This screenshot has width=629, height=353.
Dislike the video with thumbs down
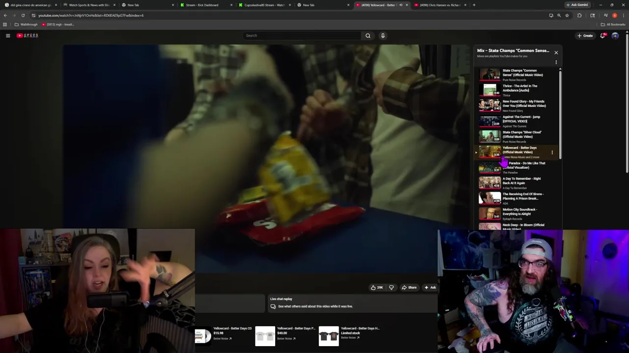391,287
